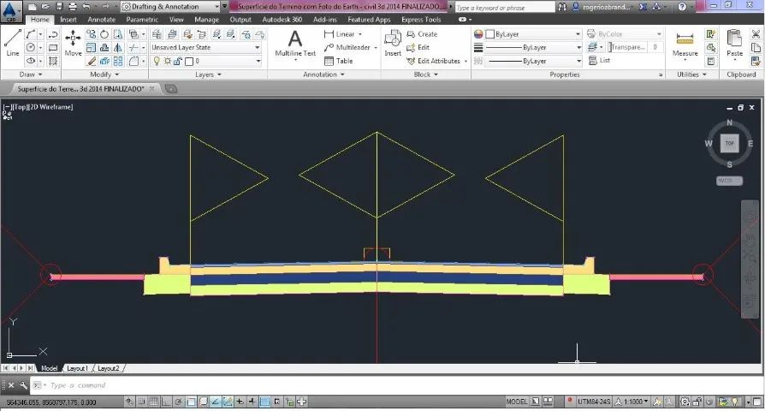Select the Rotate tool
The height and width of the screenshot is (411, 765).
[104, 34]
